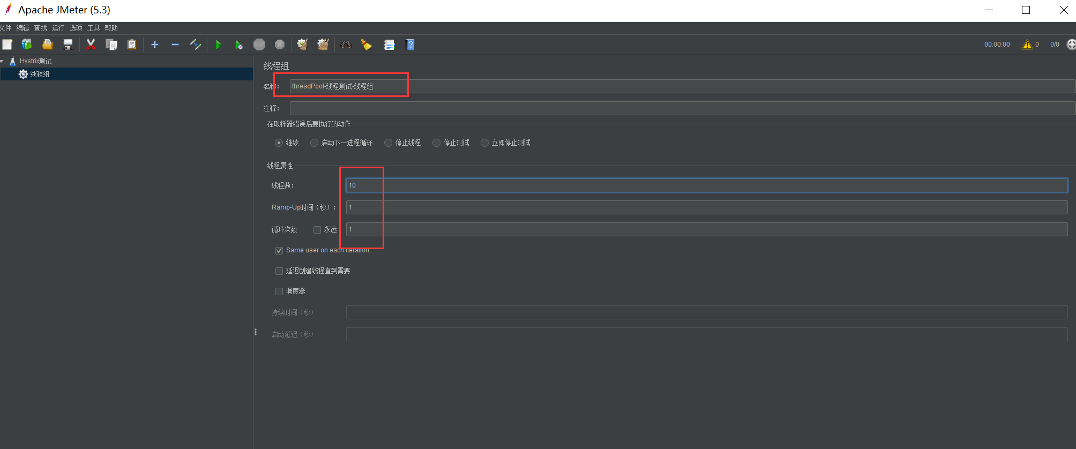Collapse all tree nodes minus icon

tap(175, 44)
